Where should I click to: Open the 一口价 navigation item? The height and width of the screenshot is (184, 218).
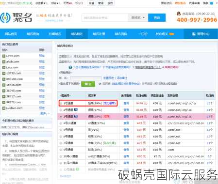point(143,34)
